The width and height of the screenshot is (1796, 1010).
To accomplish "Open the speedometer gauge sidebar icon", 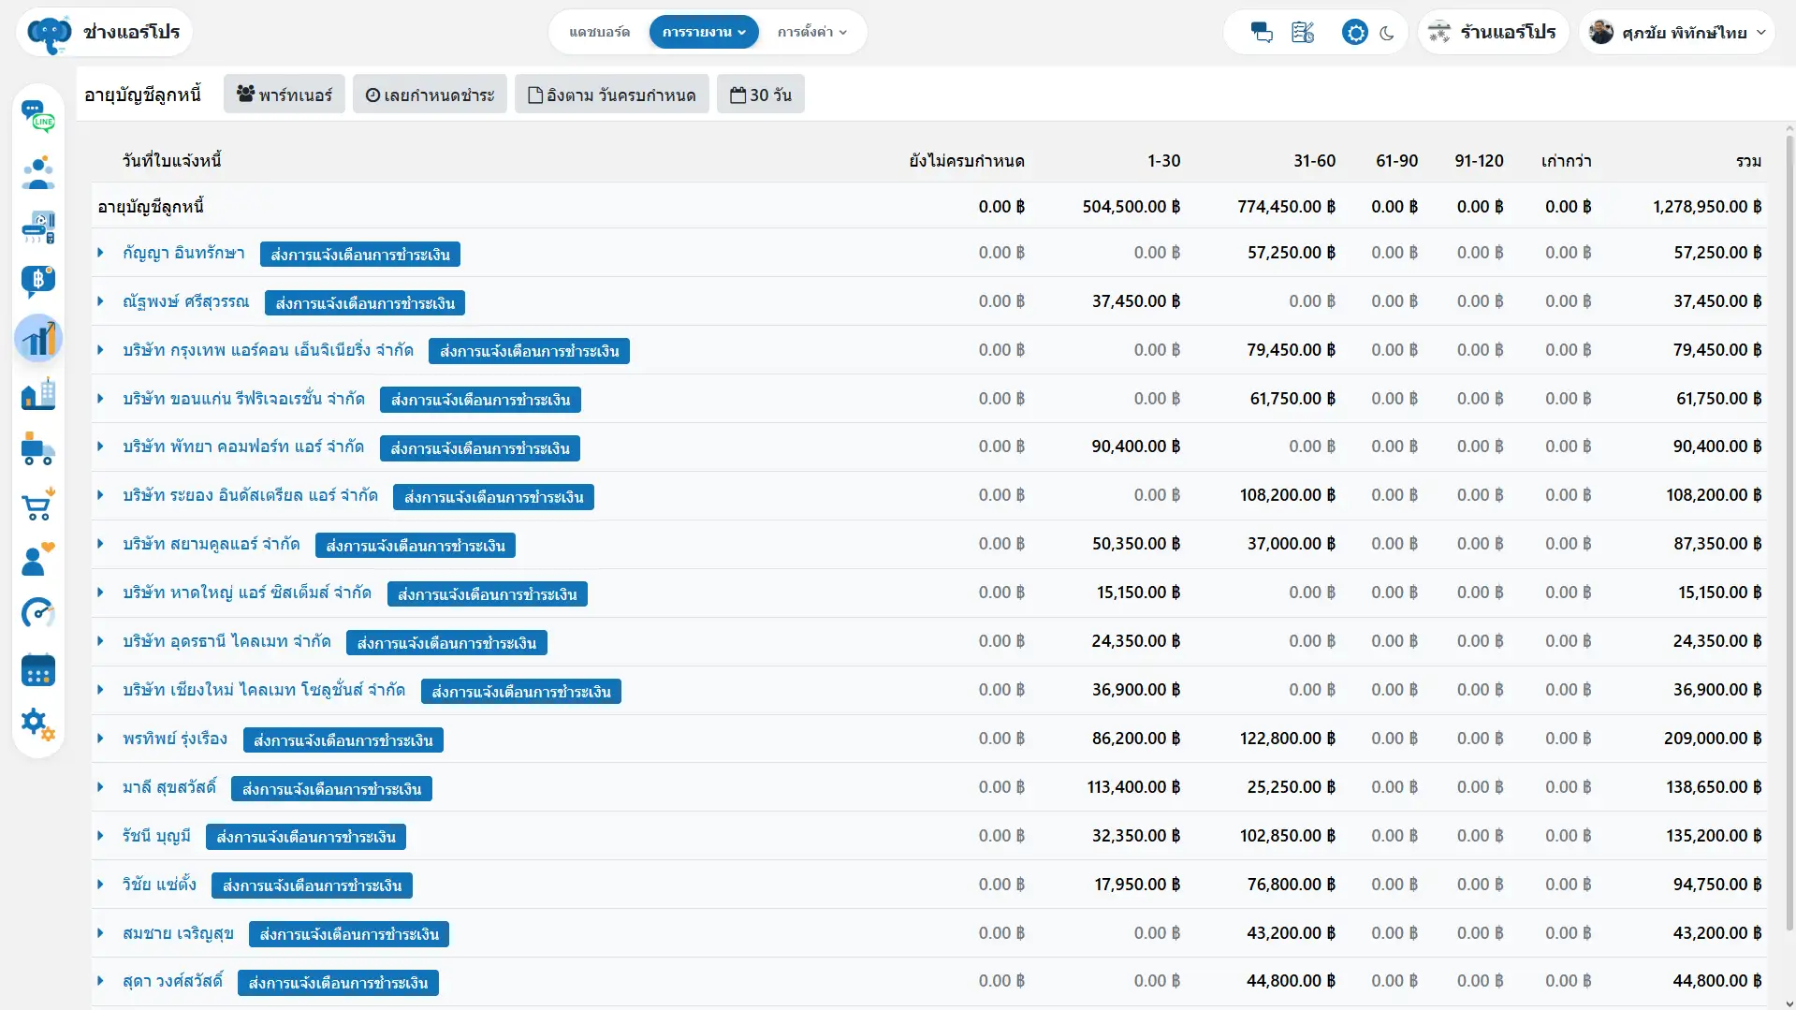I will pyautogui.click(x=38, y=614).
